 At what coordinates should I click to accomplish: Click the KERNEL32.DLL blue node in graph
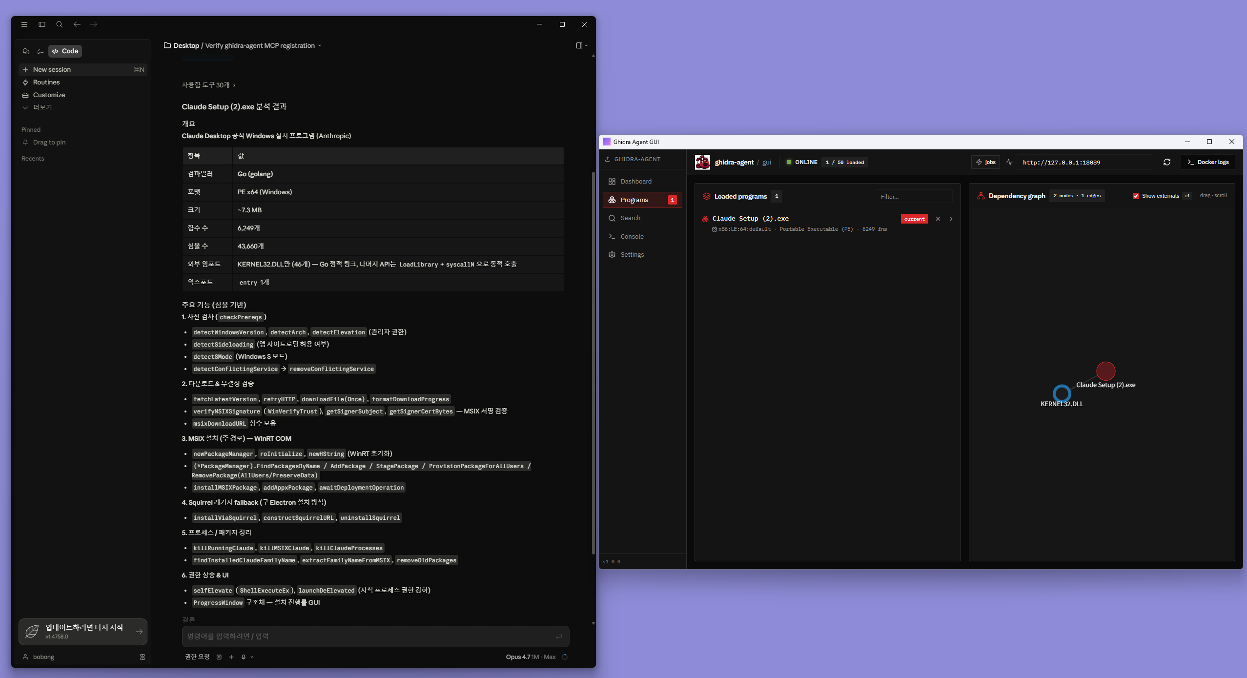pos(1062,393)
